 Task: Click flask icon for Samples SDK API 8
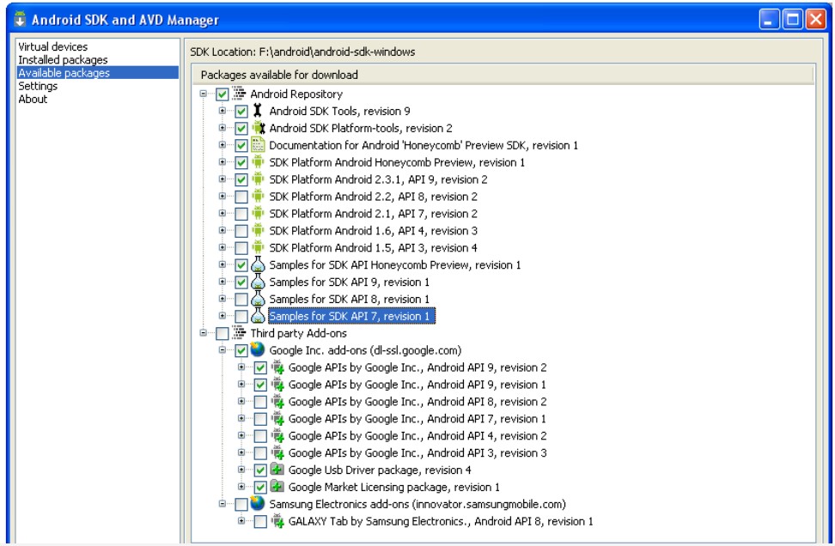point(258,299)
